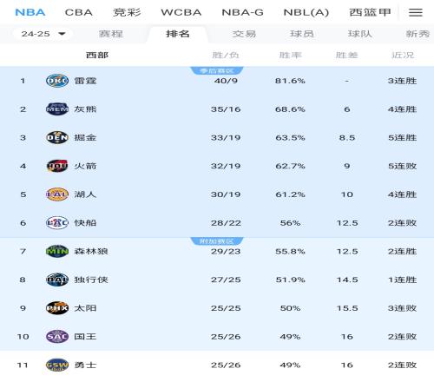Image resolution: width=434 pixels, height=382 pixels.
Task: Select the NBA-G league tab
Action: [x=242, y=12]
